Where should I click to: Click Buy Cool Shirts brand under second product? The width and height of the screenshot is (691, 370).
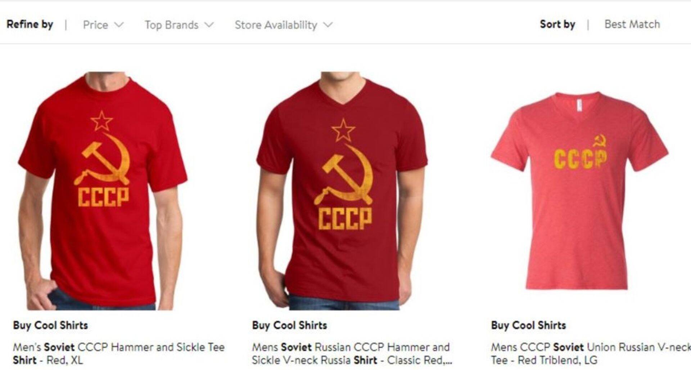click(x=289, y=325)
